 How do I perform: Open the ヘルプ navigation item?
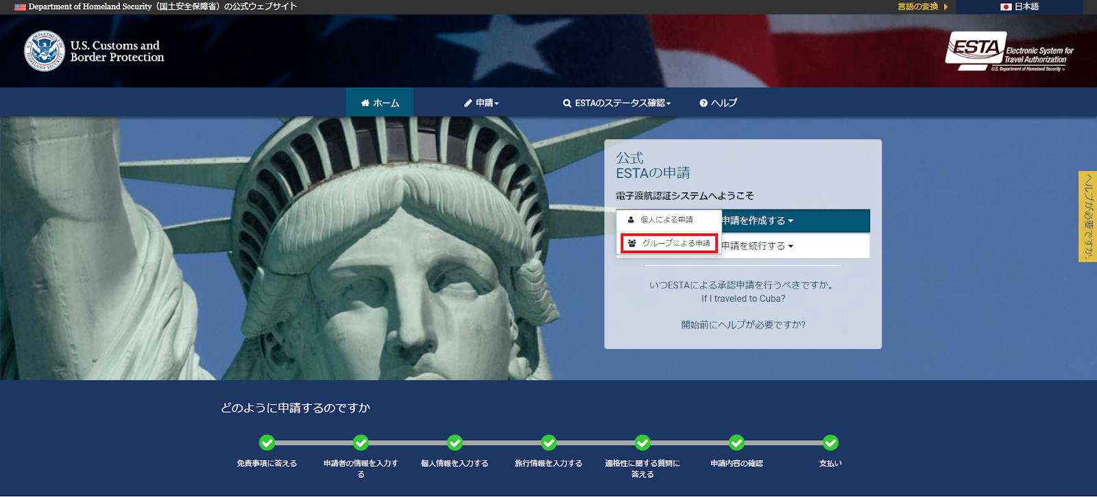point(718,103)
